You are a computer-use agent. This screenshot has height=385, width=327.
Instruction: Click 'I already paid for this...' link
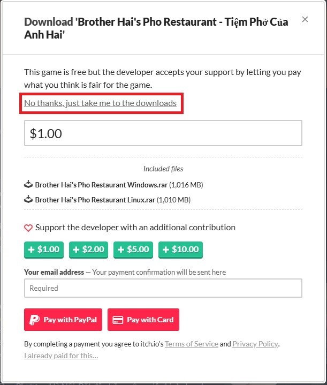tap(61, 356)
